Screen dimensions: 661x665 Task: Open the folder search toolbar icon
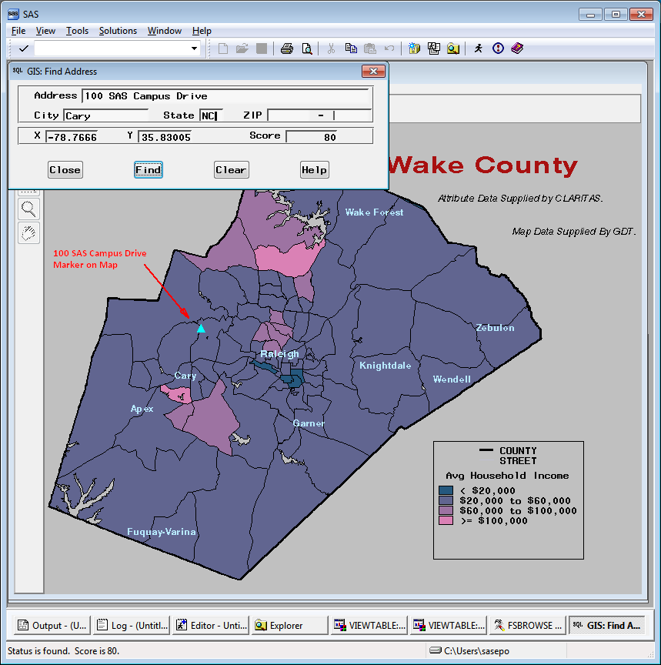454,48
